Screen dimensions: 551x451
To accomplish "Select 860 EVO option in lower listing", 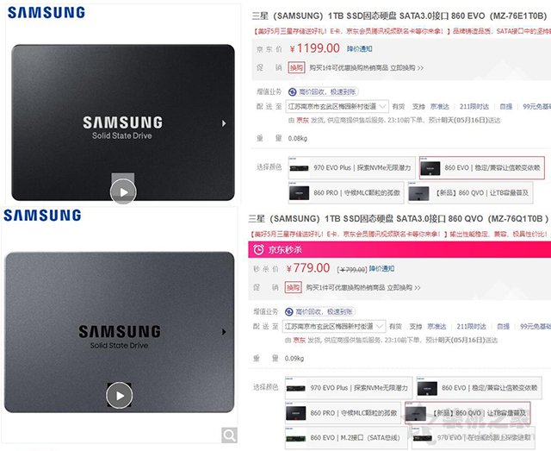I will point(479,388).
